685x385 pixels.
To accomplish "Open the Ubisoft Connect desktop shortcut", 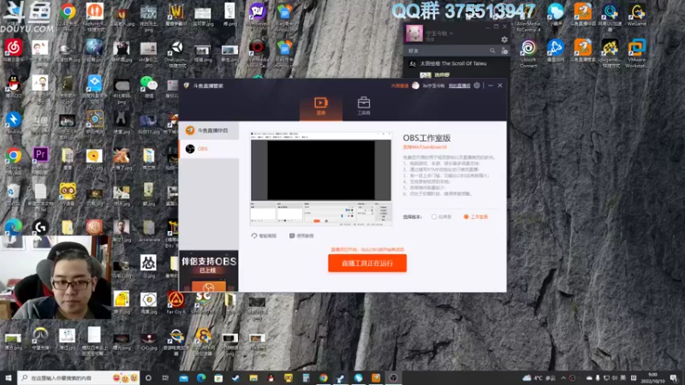I will point(528,53).
